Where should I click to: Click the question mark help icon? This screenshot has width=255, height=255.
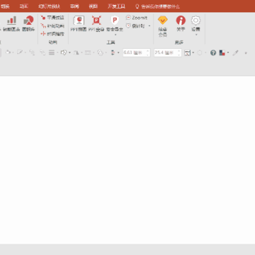click(x=213, y=52)
